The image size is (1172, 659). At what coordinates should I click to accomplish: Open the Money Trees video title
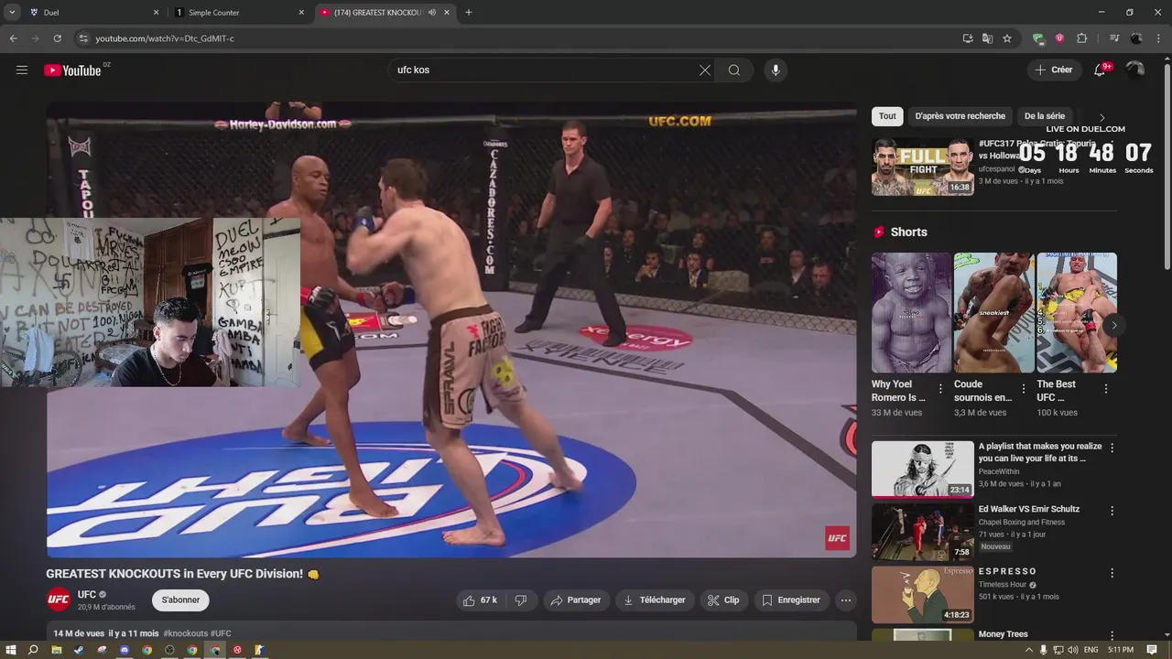point(1003,634)
